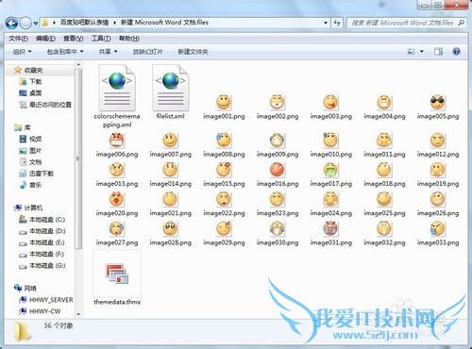This screenshot has height=349, width=472.
Task: Click navigation pane scroll down arrow
Action: point(78,314)
